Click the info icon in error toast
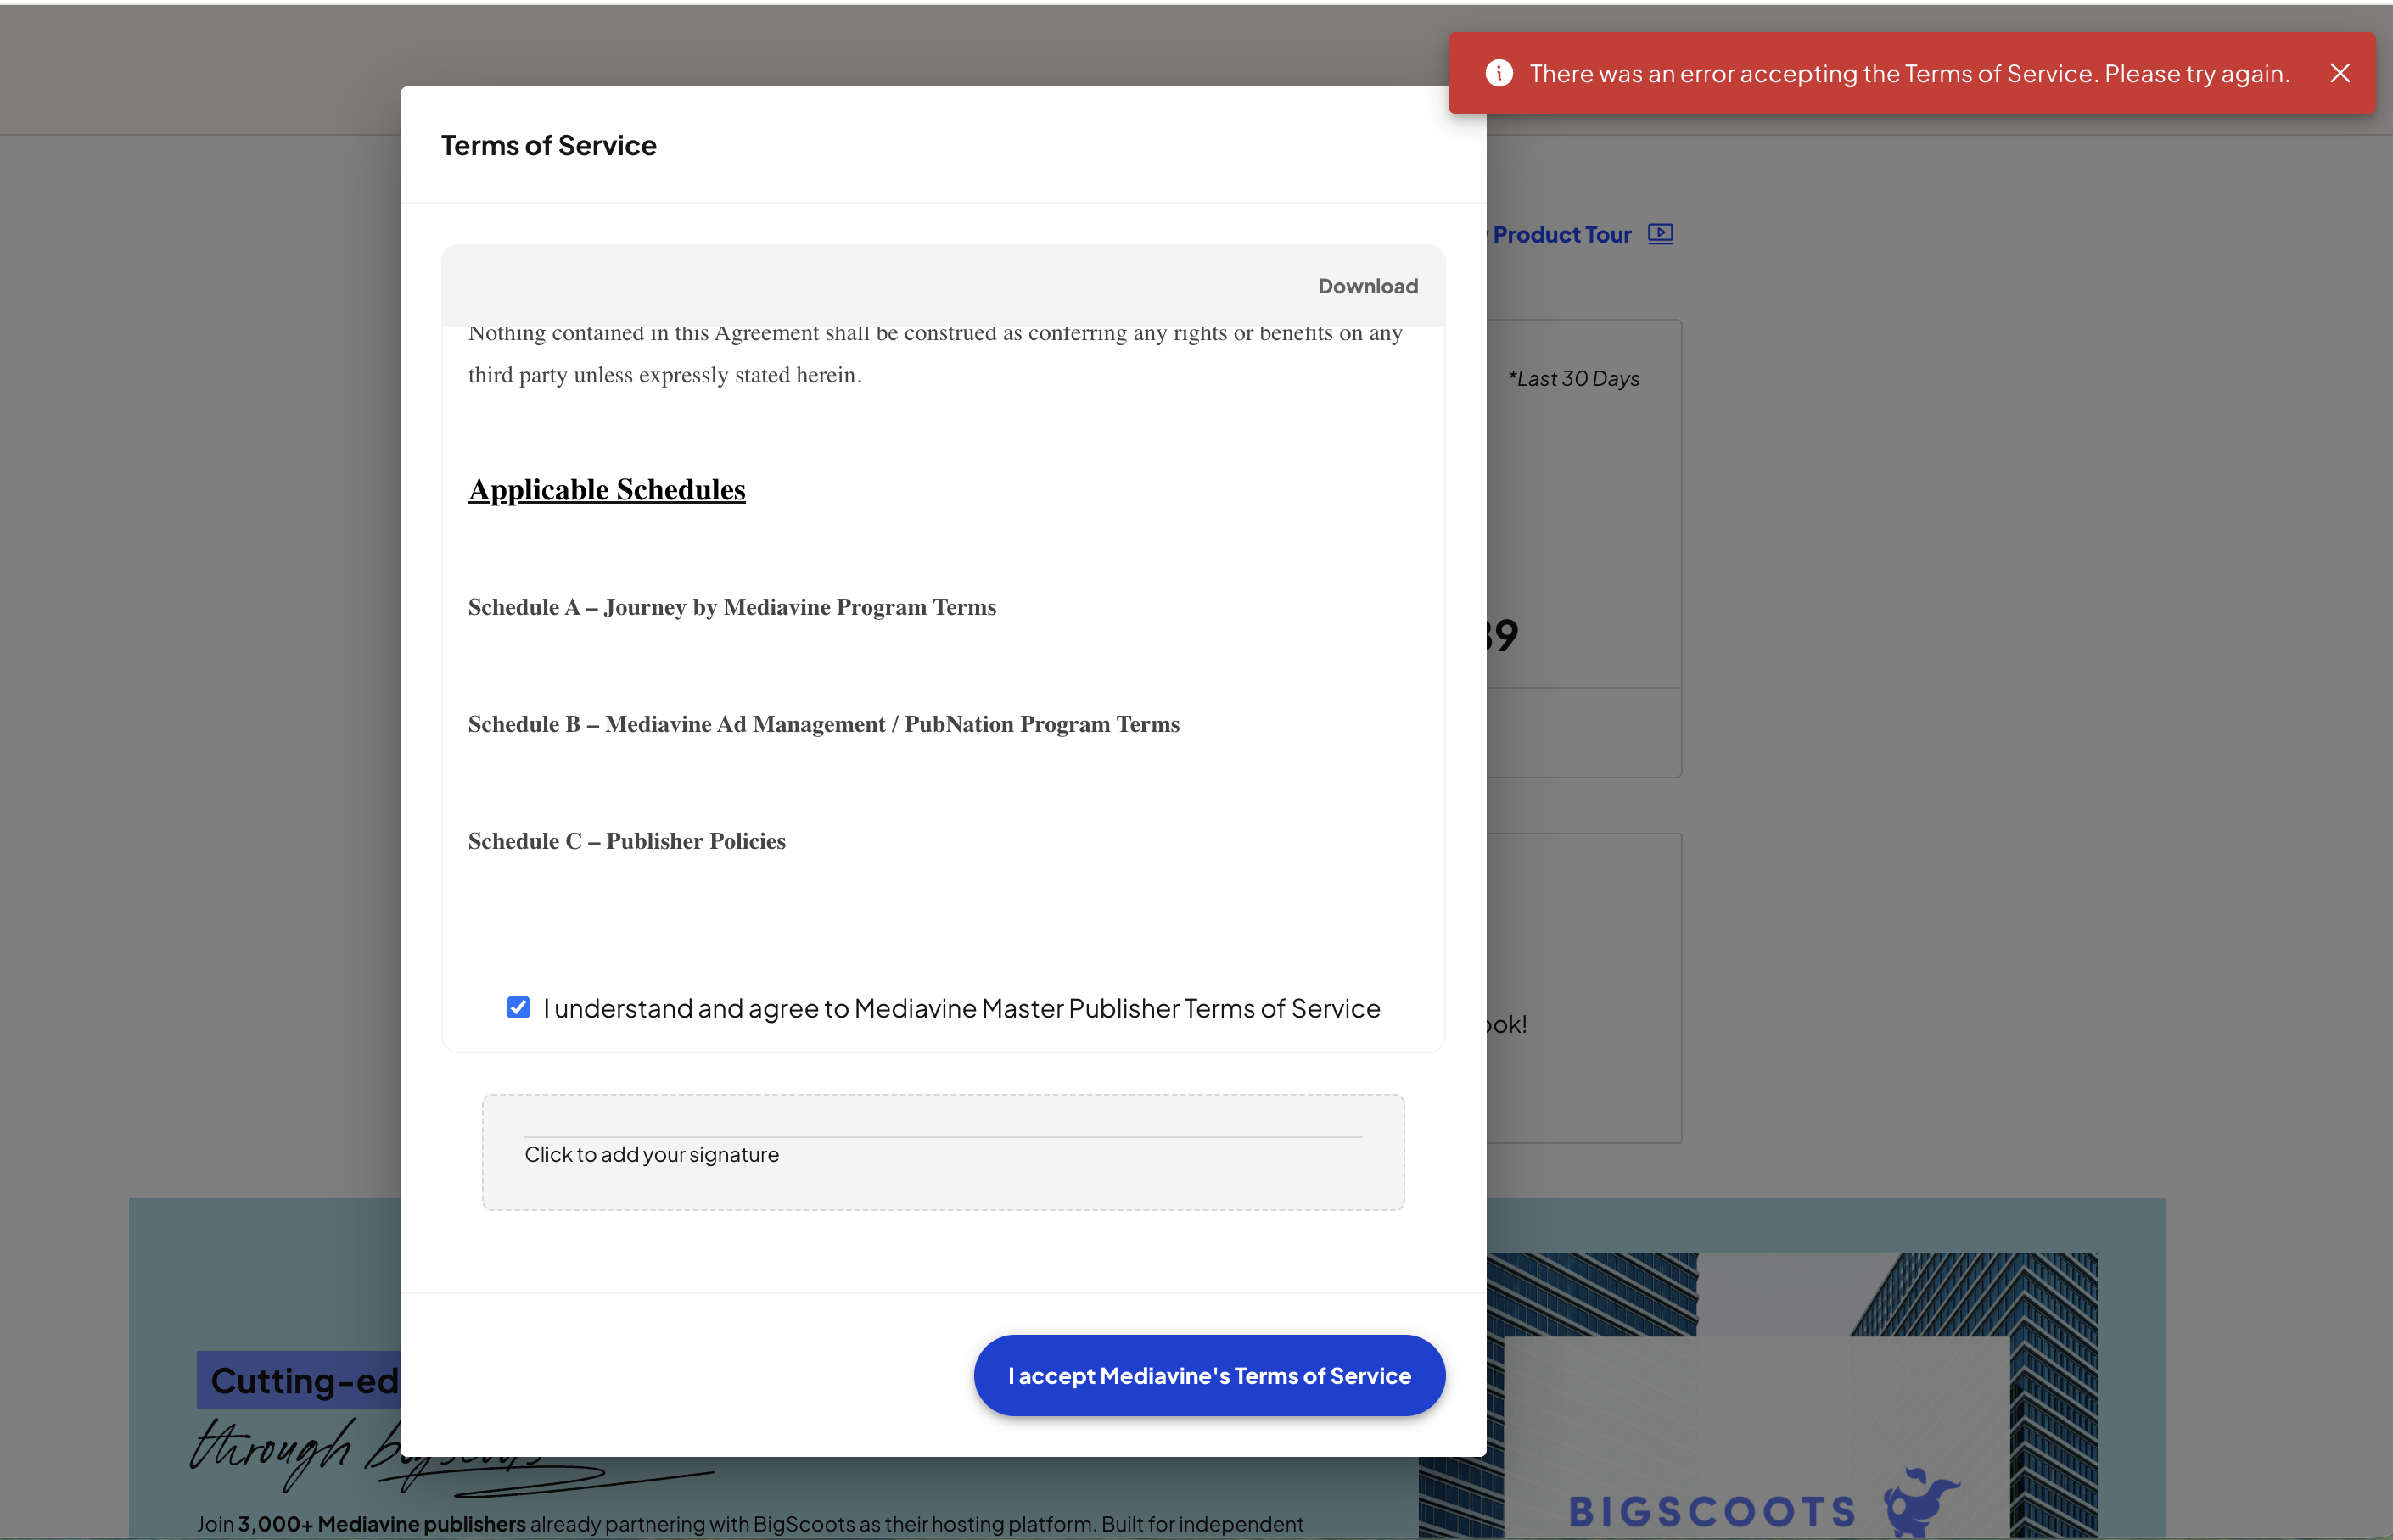 [x=1498, y=73]
